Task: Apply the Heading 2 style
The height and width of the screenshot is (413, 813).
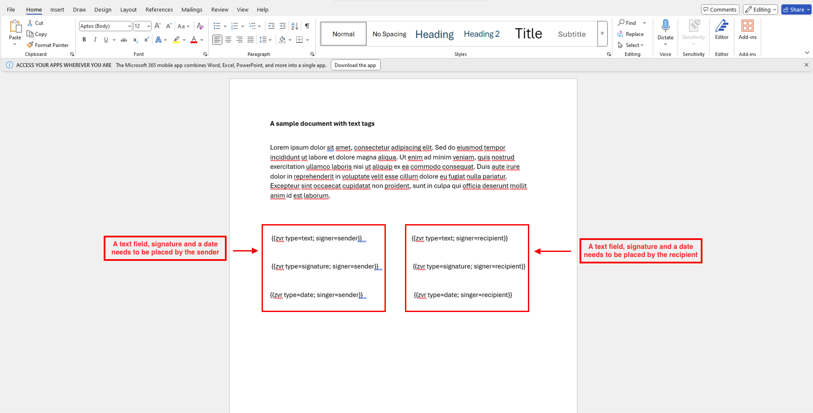Action: (x=482, y=34)
